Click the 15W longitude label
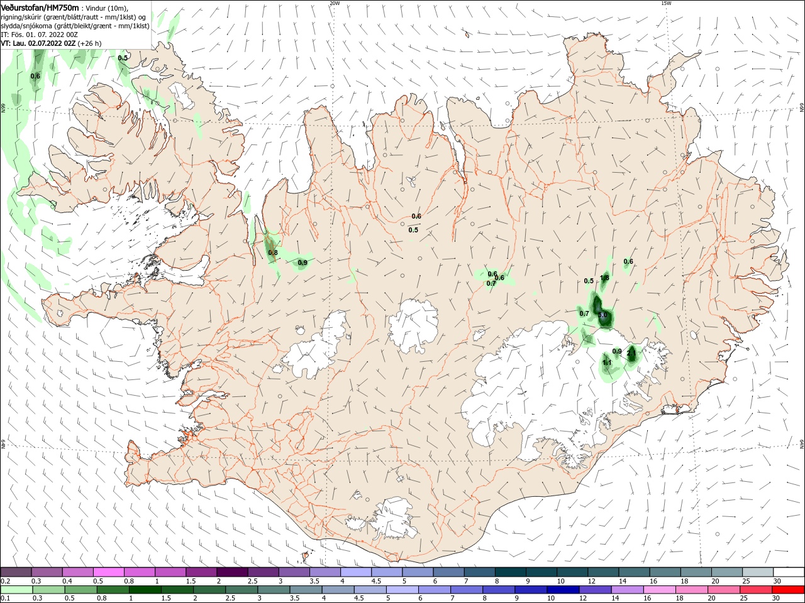The height and width of the screenshot is (603, 805). point(665,3)
